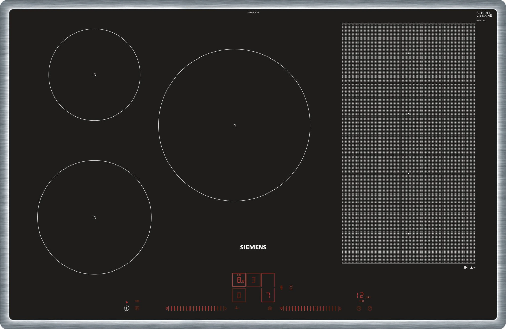Tap zero on the left power slider
This screenshot has width=506, height=329.
coord(167,308)
